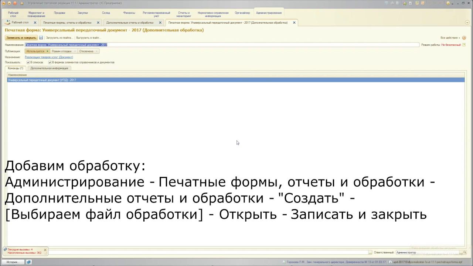Open the Маркетинг и планирование section

click(36, 14)
